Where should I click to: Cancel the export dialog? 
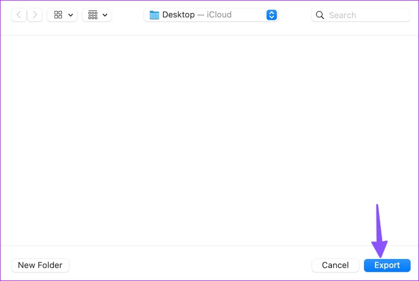coord(335,265)
